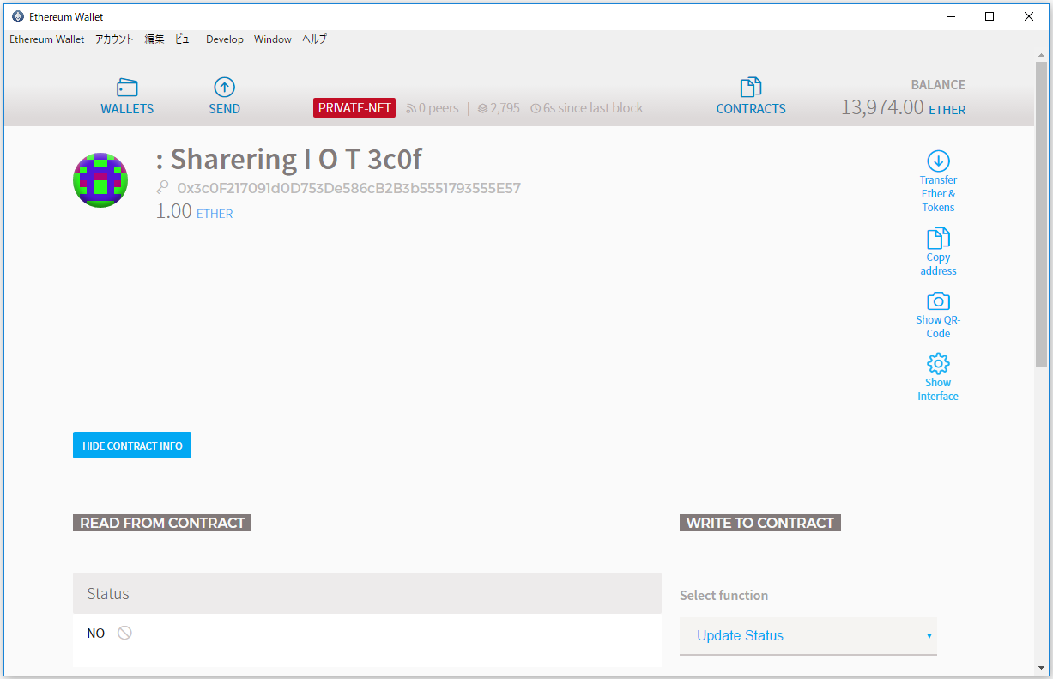
Task: Click the block count layers icon
Action: click(x=482, y=109)
